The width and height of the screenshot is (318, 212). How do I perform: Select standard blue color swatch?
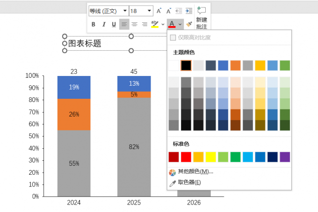tap(260, 157)
